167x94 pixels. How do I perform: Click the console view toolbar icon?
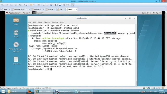(x=73, y=5)
